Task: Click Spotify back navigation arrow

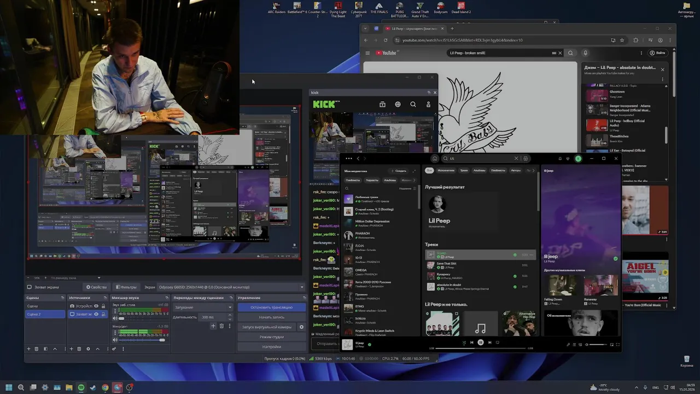Action: [x=358, y=159]
